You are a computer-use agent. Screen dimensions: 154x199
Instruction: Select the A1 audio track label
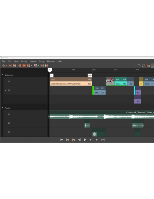(x=9, y=114)
